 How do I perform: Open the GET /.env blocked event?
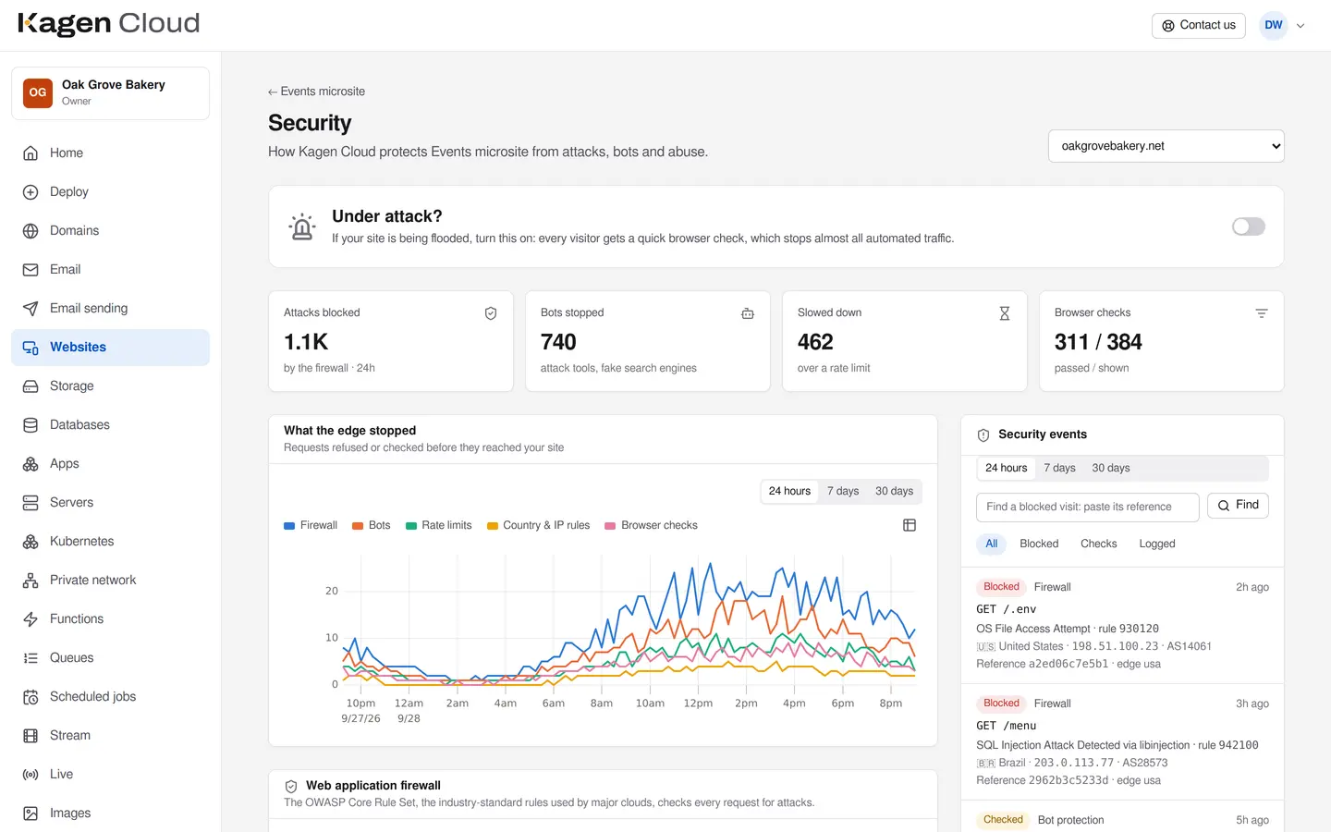click(1123, 625)
